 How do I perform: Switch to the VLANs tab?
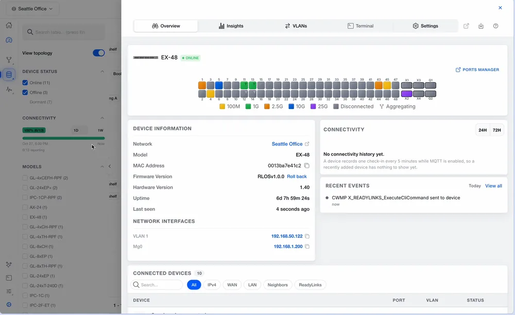(296, 26)
